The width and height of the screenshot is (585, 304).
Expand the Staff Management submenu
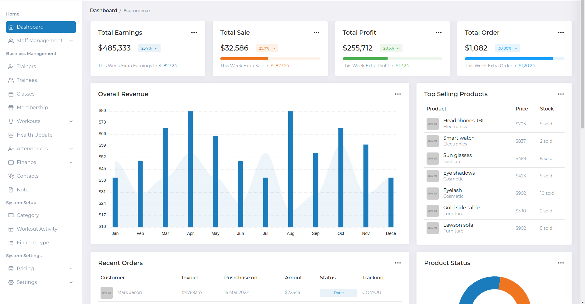pos(71,41)
